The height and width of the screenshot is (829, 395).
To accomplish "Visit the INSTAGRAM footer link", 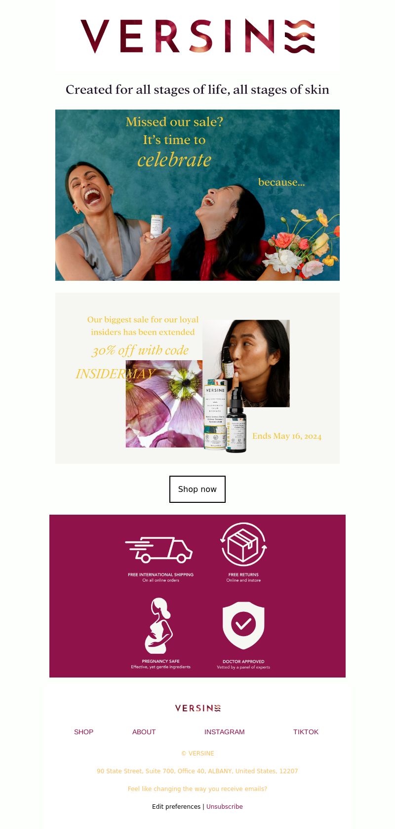I will point(225,732).
